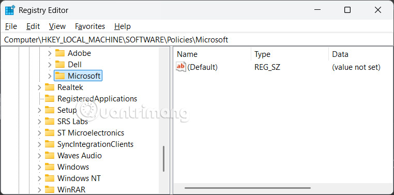Expand the Microsoft key under Policies
394x195 pixels.
[x=50, y=76]
